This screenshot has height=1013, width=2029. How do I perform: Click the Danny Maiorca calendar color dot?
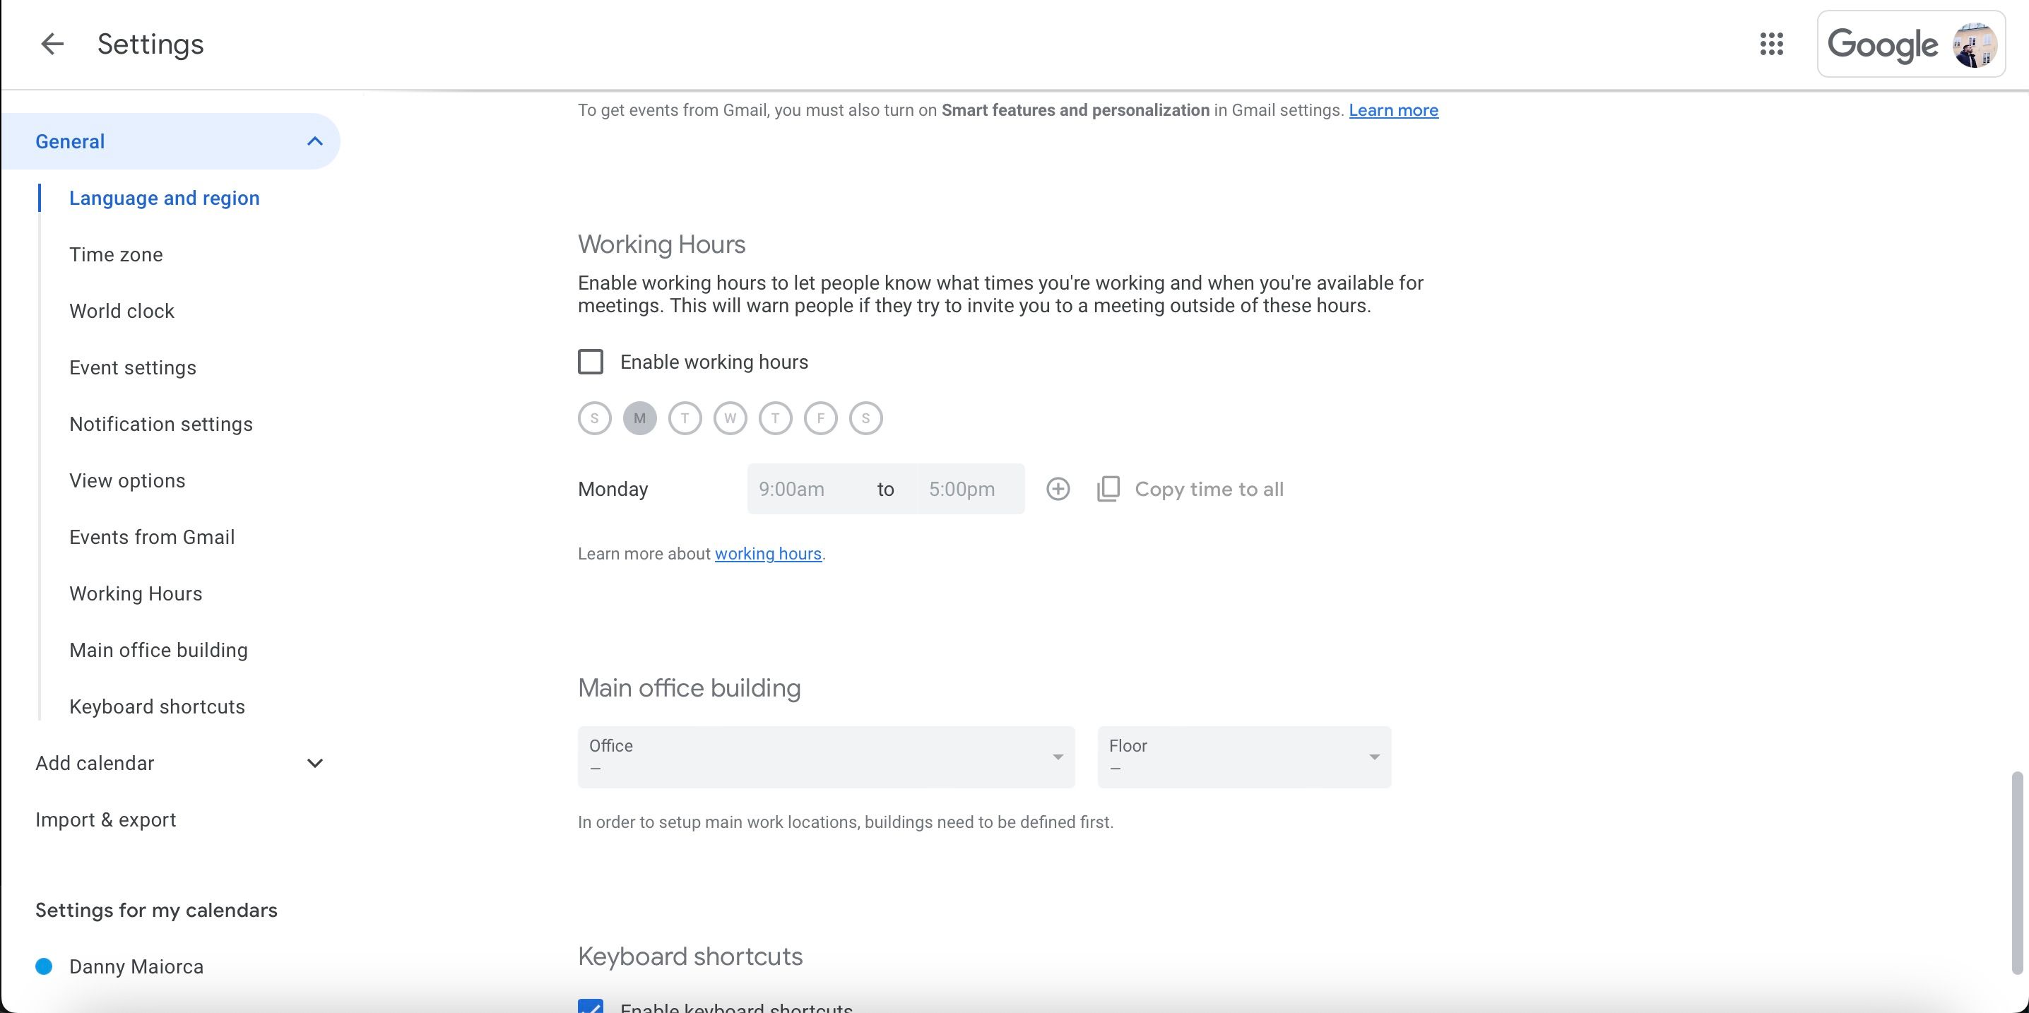(44, 966)
